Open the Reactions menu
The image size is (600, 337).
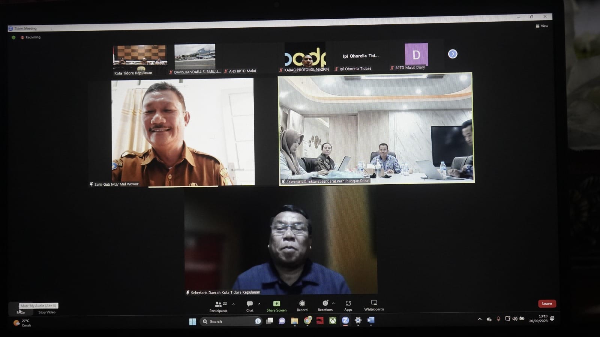tap(325, 306)
